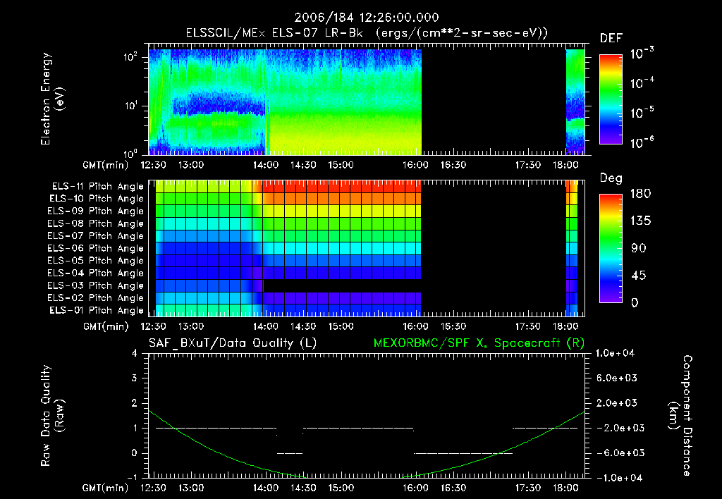Click the "6.0e+03" component distance tick
The image size is (722, 499).
[616, 378]
